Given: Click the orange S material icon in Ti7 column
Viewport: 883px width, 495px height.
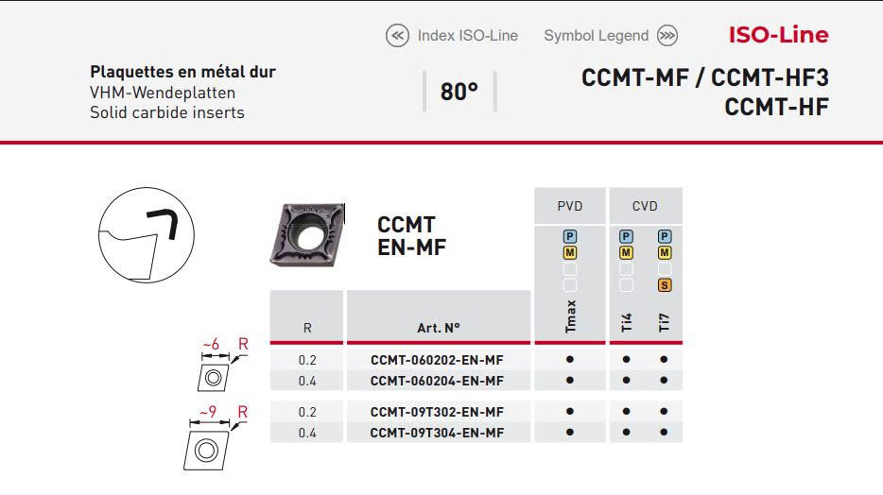Looking at the screenshot, I should pyautogui.click(x=664, y=285).
